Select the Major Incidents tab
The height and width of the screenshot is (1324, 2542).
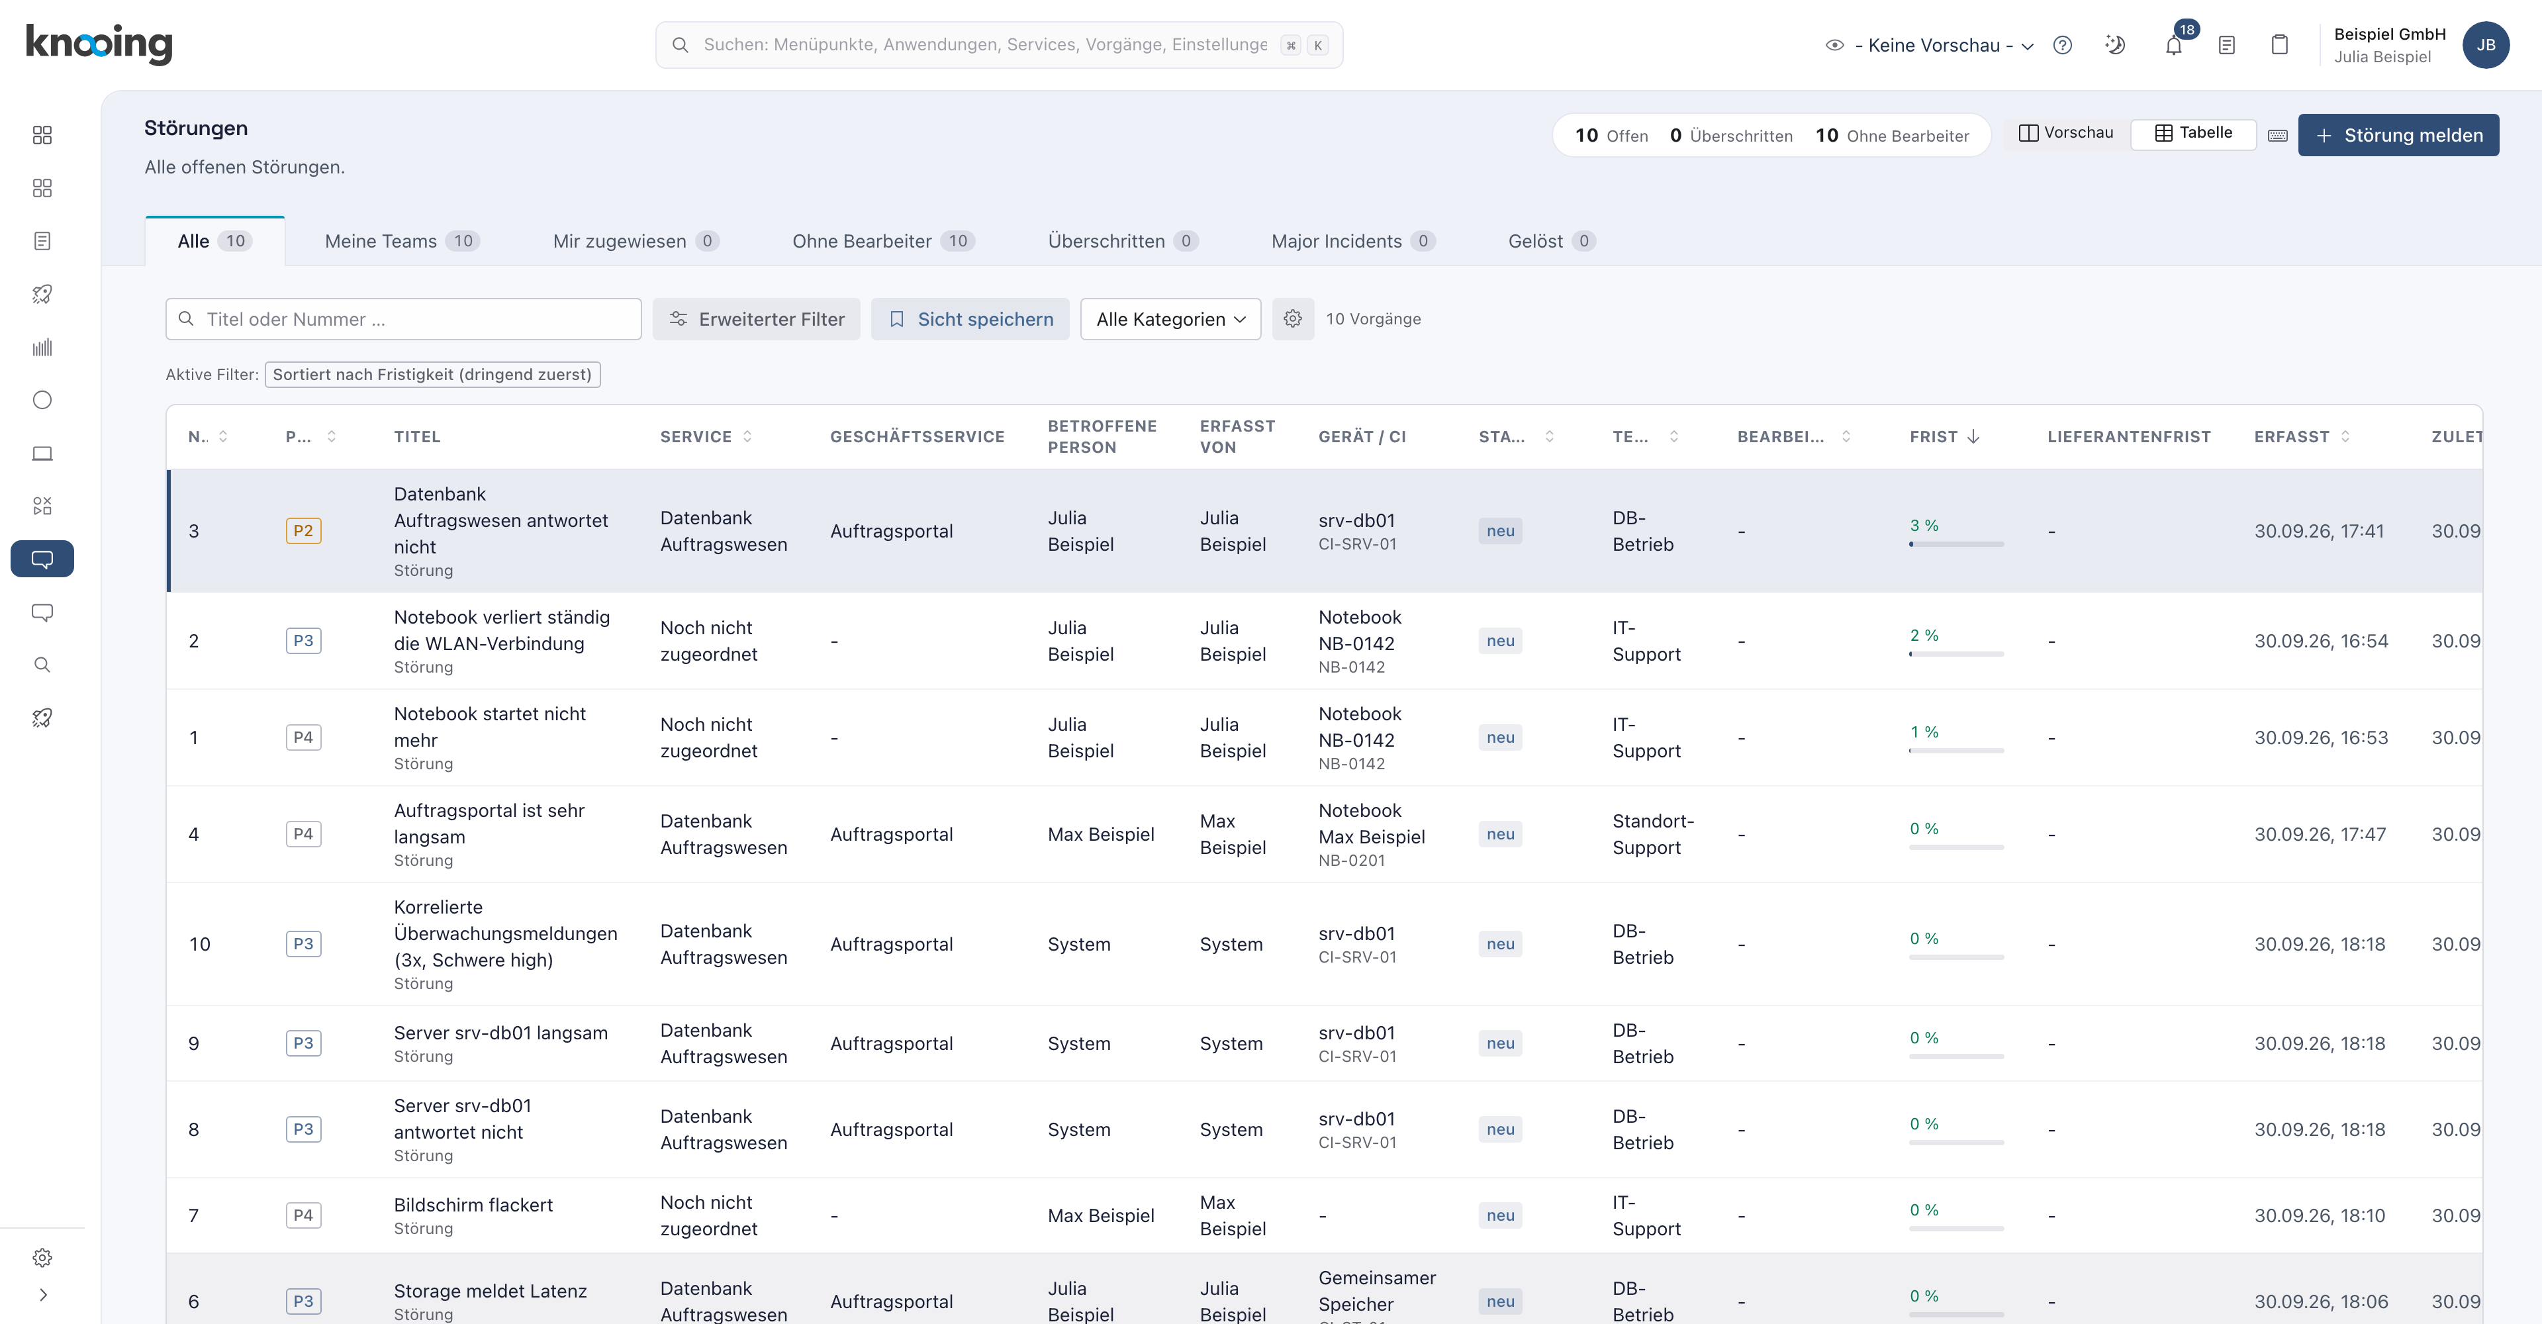click(x=1353, y=241)
